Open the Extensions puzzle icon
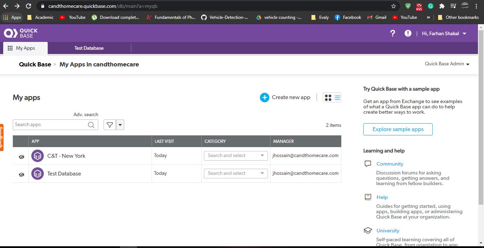Screen dimensions: 484x248 point(442,6)
